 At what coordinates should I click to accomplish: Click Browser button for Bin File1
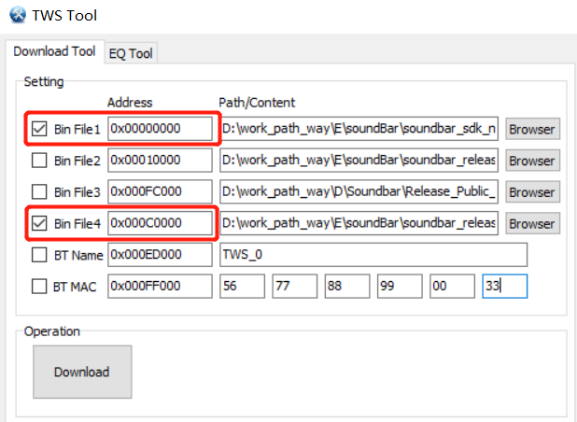[x=531, y=129]
